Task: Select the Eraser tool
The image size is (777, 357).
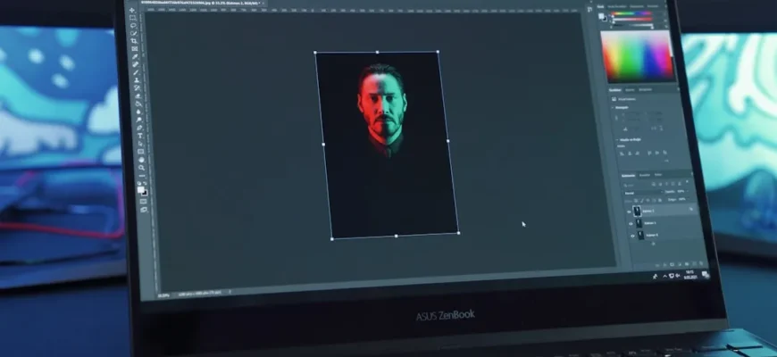Action: coord(138,96)
